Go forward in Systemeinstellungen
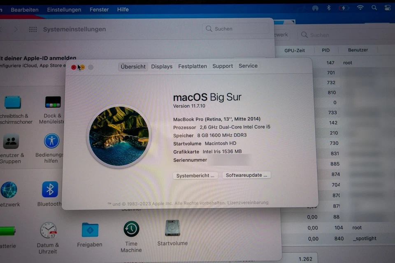Viewport: 395px width, 263px height. pyautogui.click(x=16, y=30)
